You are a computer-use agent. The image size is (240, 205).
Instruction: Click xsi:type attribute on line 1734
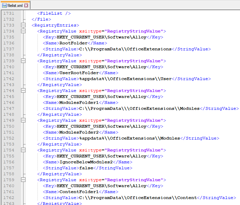pos(90,31)
